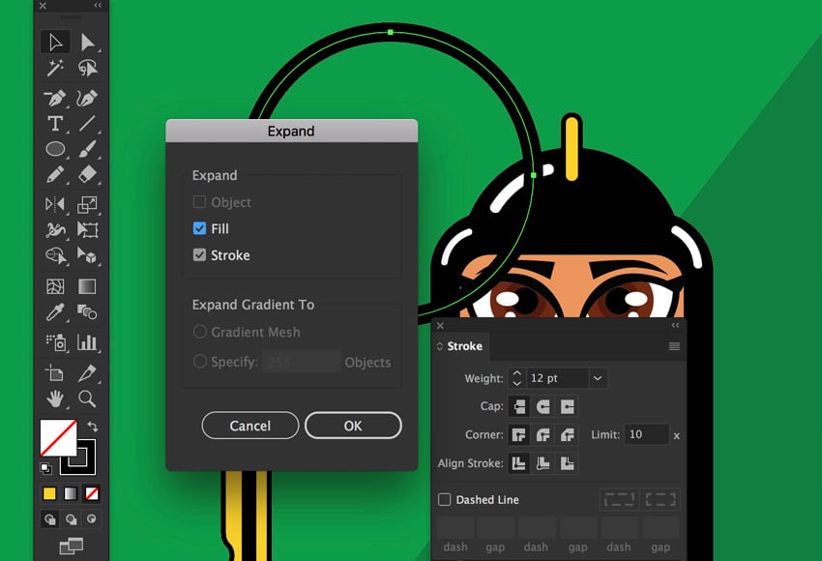The height and width of the screenshot is (561, 822).
Task: Select dashes preserving exact lengths option
Action: [x=619, y=499]
